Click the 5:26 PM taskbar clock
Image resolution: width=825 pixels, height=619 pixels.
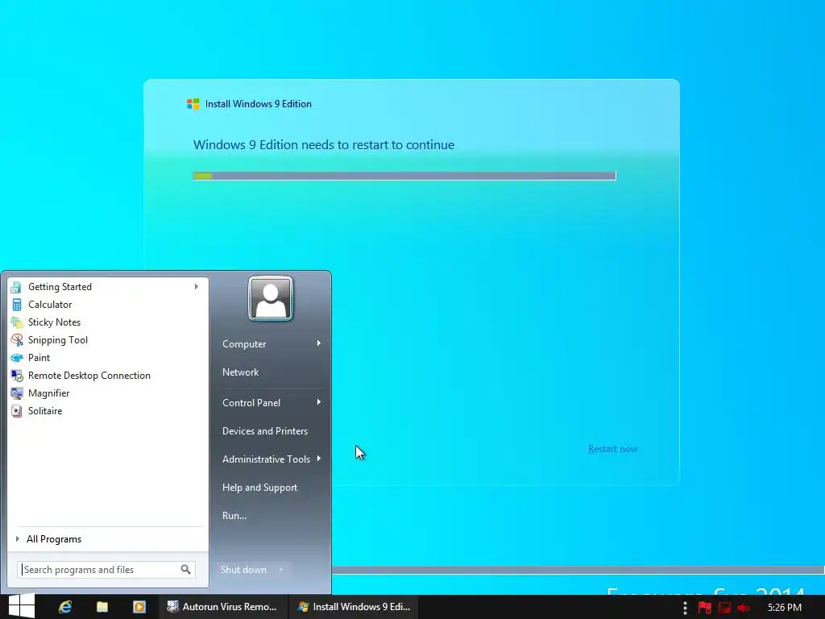pos(785,608)
